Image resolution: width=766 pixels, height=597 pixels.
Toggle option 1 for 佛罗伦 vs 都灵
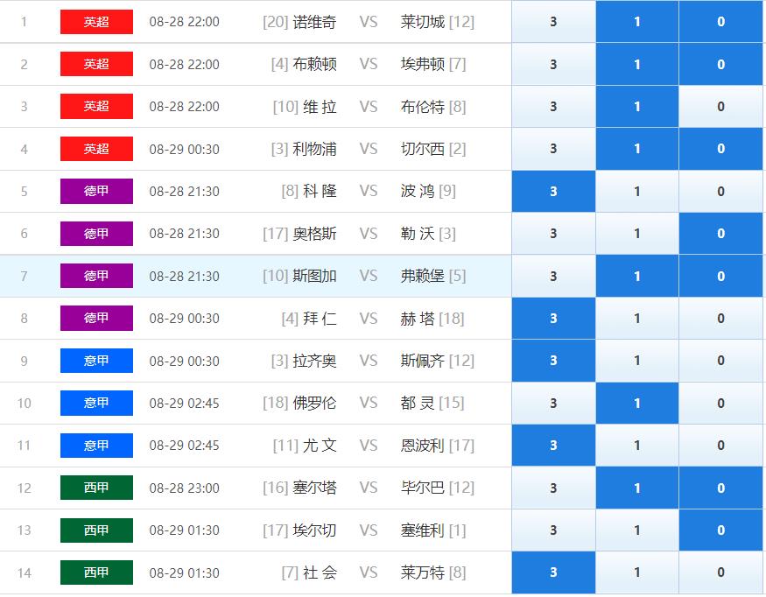pos(637,403)
